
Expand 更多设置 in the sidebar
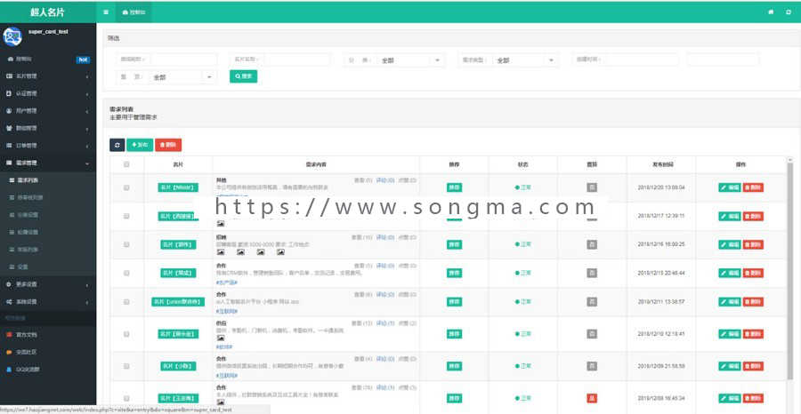tap(48, 284)
